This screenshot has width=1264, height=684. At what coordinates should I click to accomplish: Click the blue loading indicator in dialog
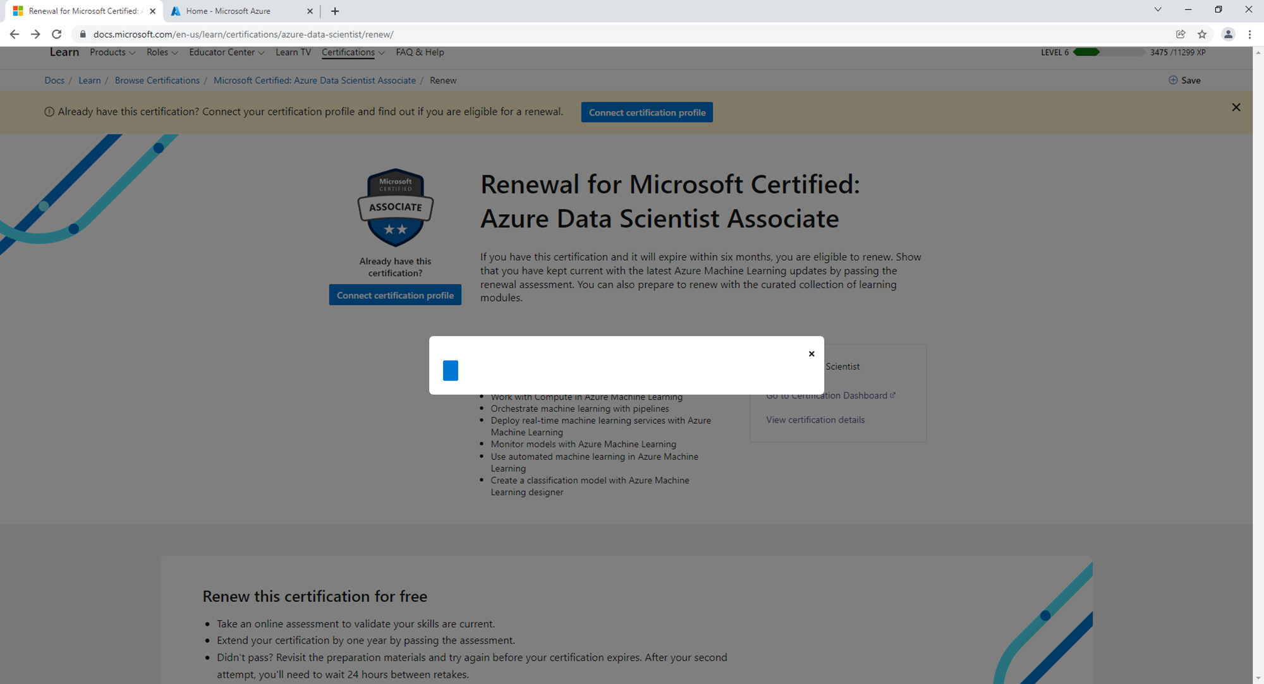451,371
